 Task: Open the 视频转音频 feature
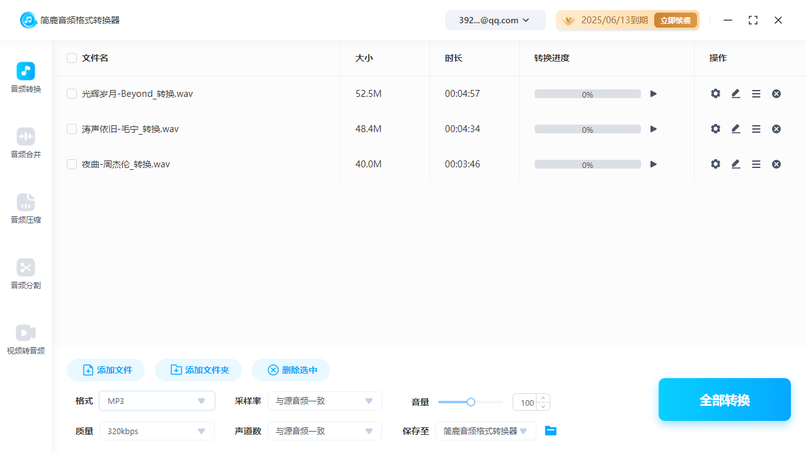point(25,339)
